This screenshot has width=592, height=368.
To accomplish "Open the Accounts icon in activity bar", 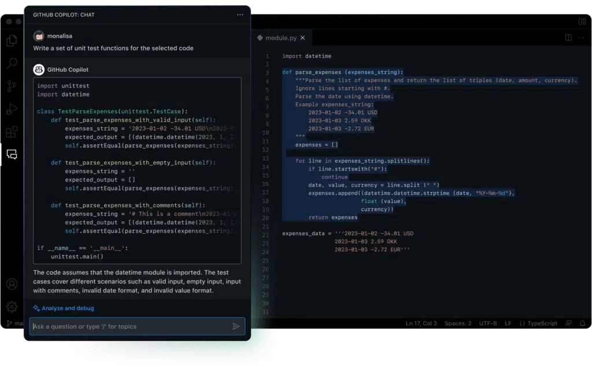I will [12, 284].
